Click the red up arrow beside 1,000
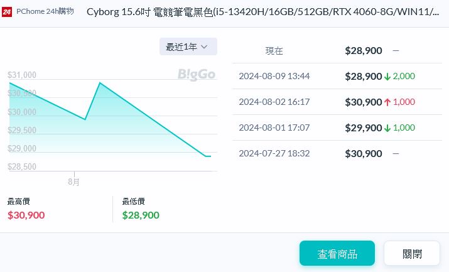Screen dimensions: 449x272 tap(387, 102)
